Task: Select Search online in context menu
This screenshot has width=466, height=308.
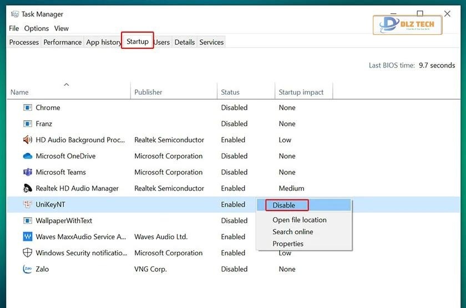Action: 293,232
